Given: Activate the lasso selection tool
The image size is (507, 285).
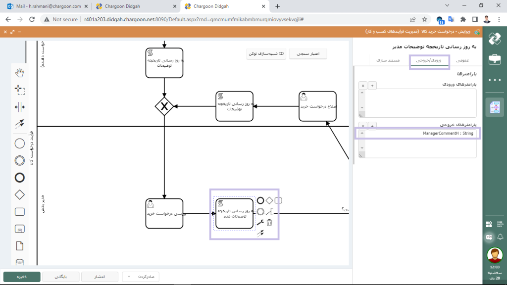Looking at the screenshot, I should [x=20, y=90].
